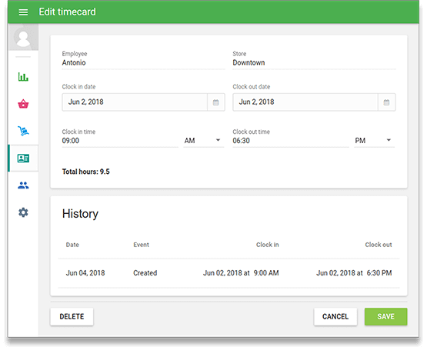The height and width of the screenshot is (347, 427).
Task: Click the CANCEL button
Action: pos(335,316)
